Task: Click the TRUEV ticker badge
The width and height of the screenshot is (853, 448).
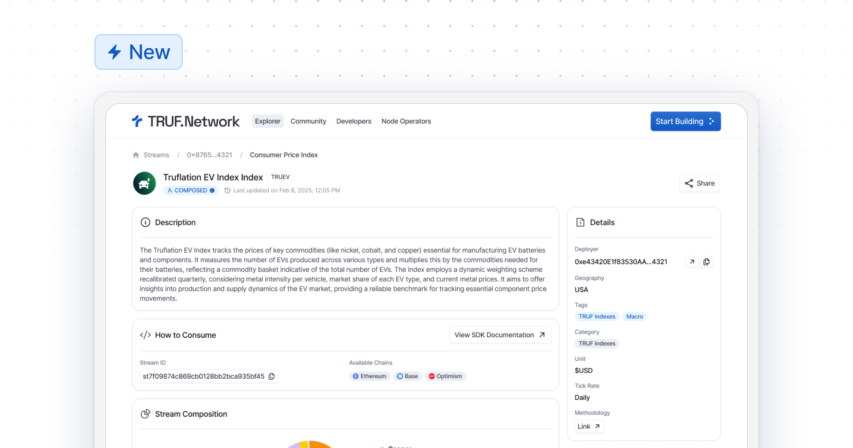Action: (280, 177)
